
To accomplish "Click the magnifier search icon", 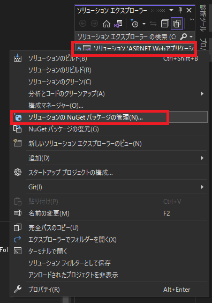I will tap(183, 36).
